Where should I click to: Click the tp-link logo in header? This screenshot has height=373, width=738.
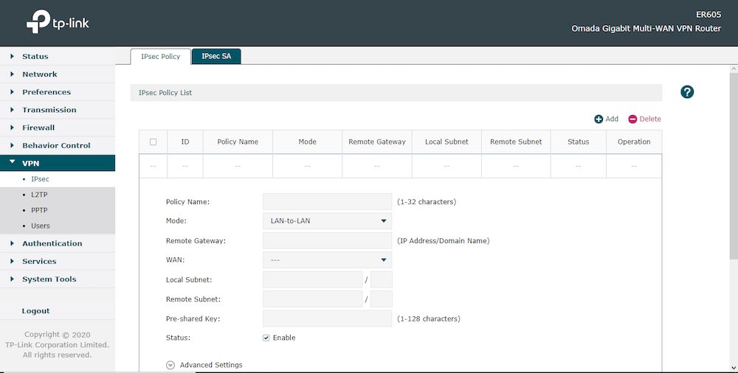[x=58, y=23]
